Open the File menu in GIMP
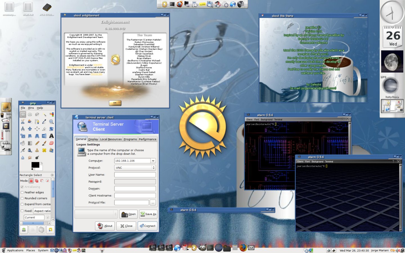The width and height of the screenshot is (405, 253). coord(23,108)
